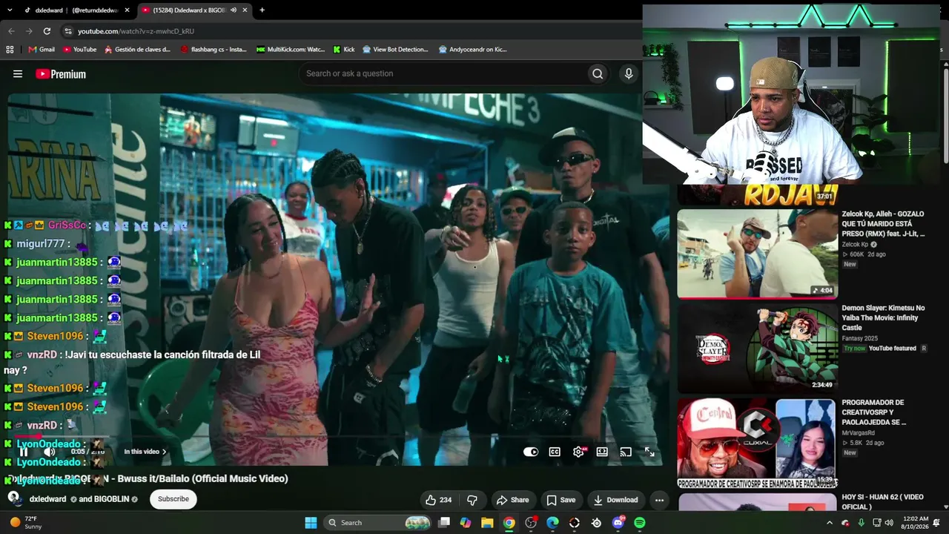Select the Dxledward x BIGOBLIN YouTube tab
Image resolution: width=949 pixels, height=534 pixels.
pos(194,10)
